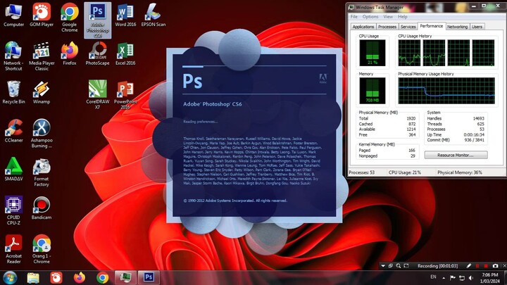The height and width of the screenshot is (285, 507).
Task: Stop the Bandicam recording
Action: click(486, 266)
